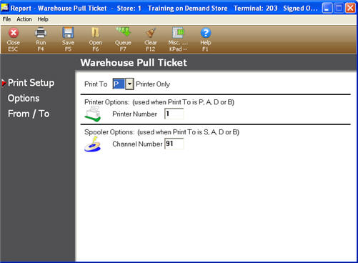
Task: Click the red Close ESC toolbar icon
Action: 14,39
